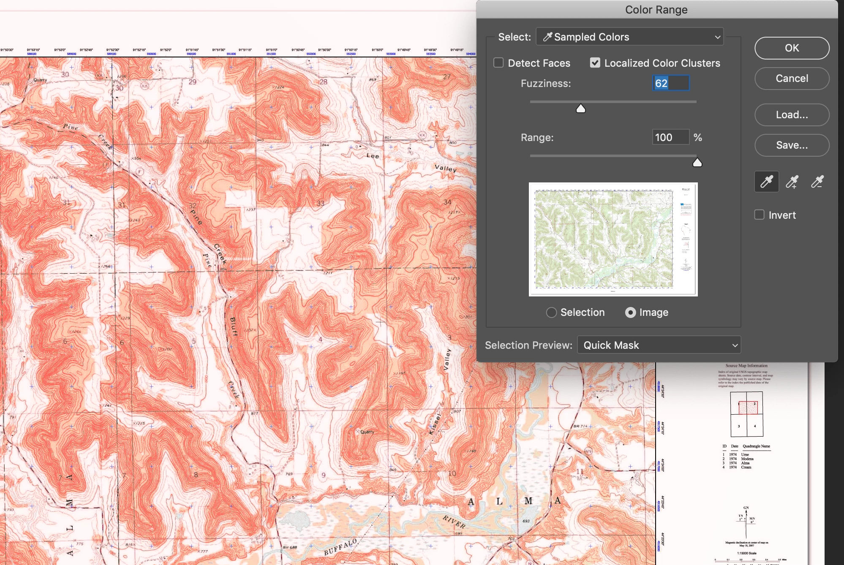Click the Save... button

(792, 145)
